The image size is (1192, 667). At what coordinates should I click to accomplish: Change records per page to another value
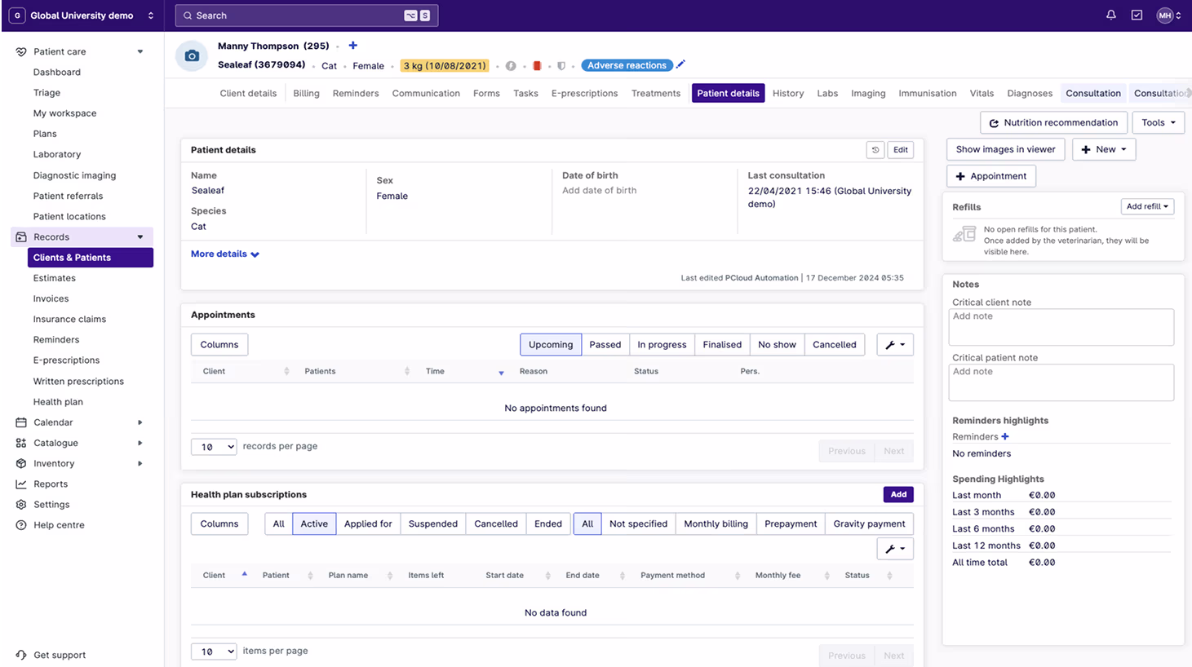coord(213,446)
